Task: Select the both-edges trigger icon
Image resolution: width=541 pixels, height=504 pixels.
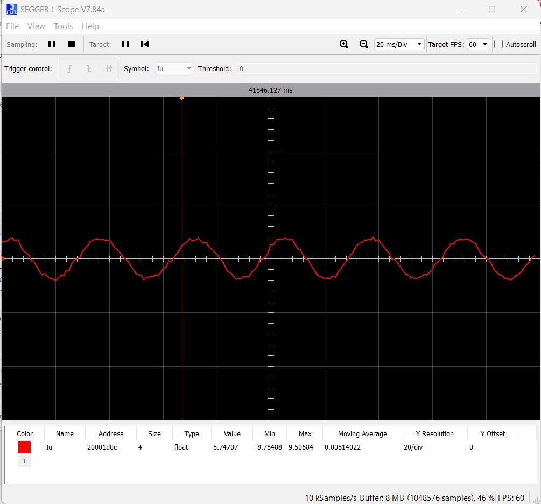Action: coord(108,69)
